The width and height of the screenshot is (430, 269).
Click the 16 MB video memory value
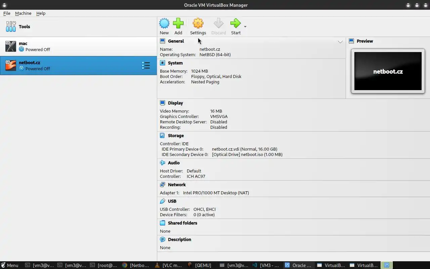[x=216, y=111]
